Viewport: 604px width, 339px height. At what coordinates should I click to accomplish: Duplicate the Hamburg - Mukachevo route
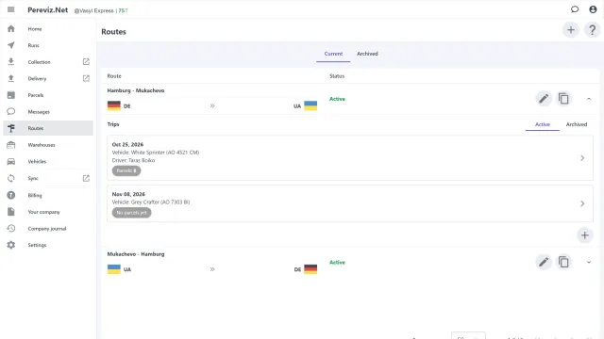point(563,99)
